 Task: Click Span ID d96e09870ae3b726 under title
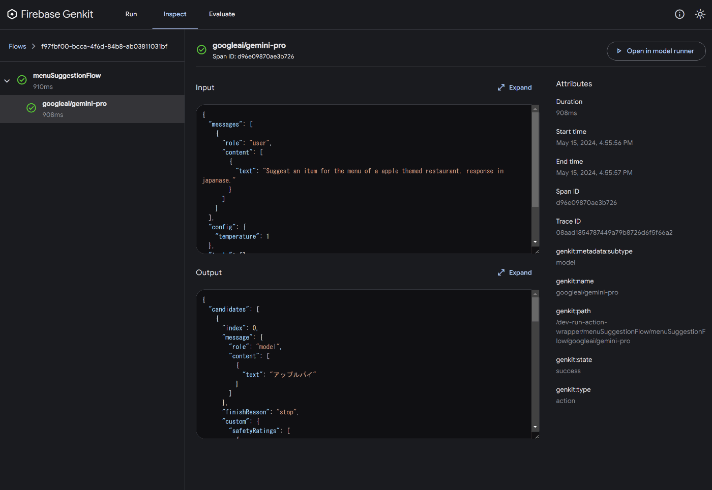[x=253, y=56]
